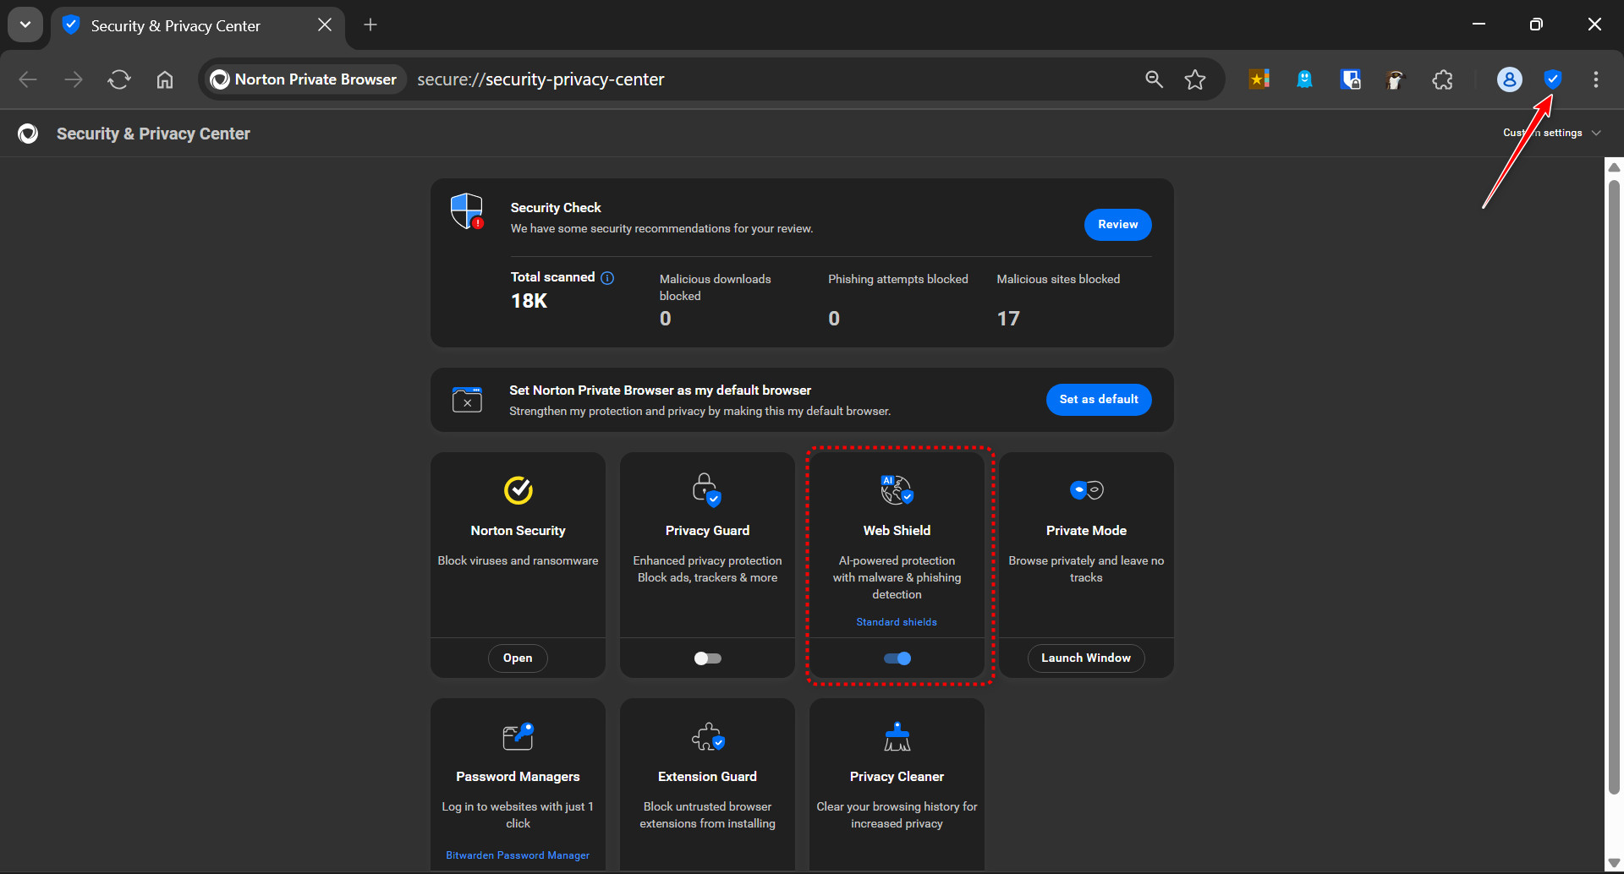Viewport: 1624px width, 874px height.
Task: Click the blue ghost extension icon
Action: (x=1304, y=79)
